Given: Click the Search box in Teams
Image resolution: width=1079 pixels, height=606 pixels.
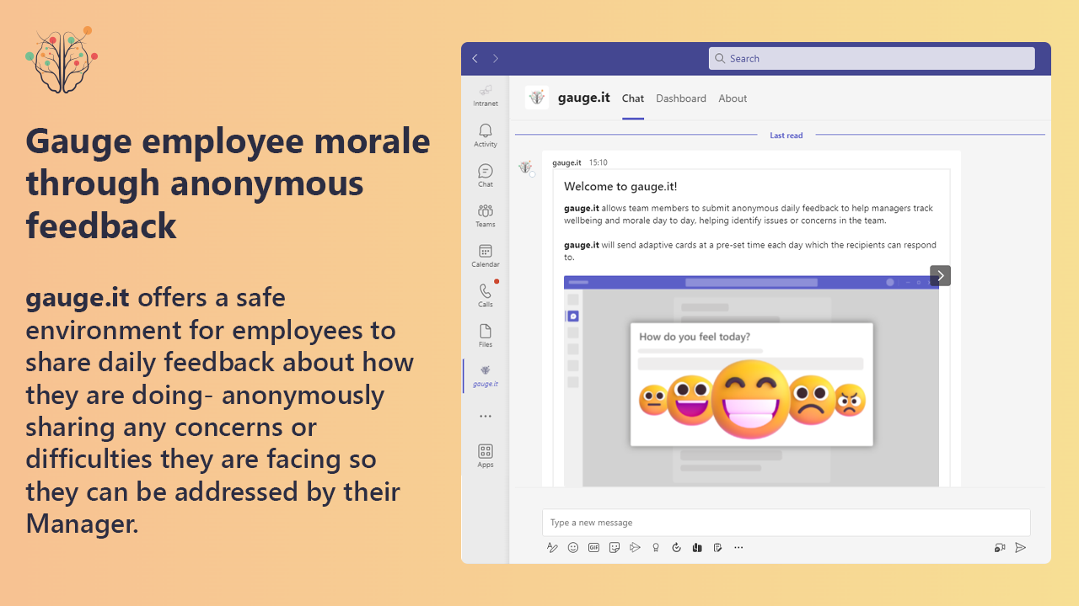Looking at the screenshot, I should [x=872, y=58].
